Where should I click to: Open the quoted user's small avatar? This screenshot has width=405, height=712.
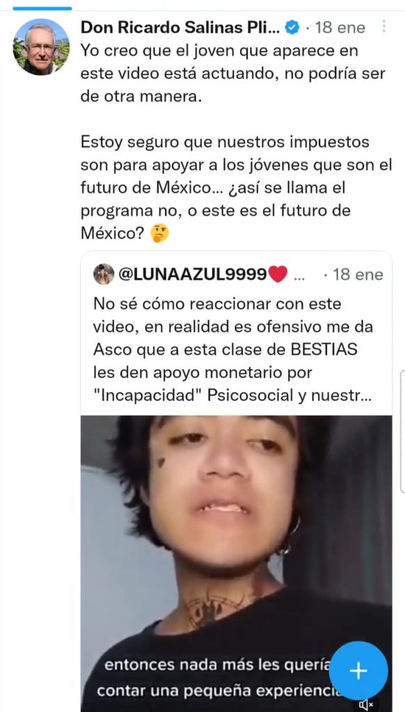coord(104,274)
